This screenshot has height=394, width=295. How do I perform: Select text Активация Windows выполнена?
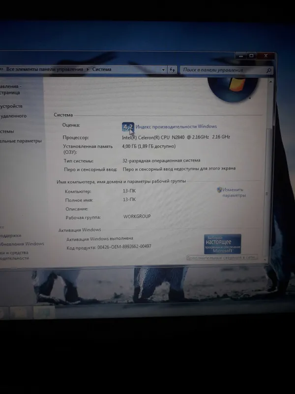(x=100, y=239)
